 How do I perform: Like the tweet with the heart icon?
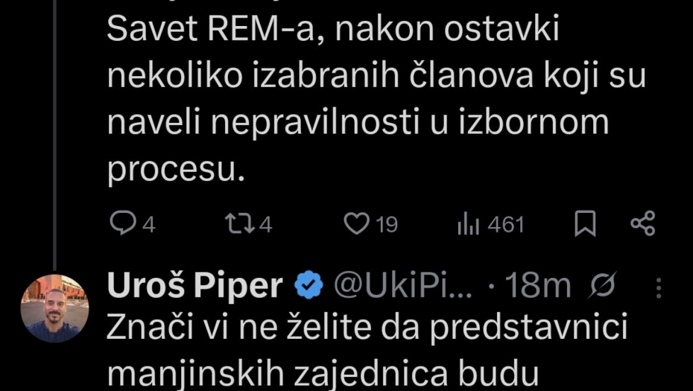click(x=357, y=224)
